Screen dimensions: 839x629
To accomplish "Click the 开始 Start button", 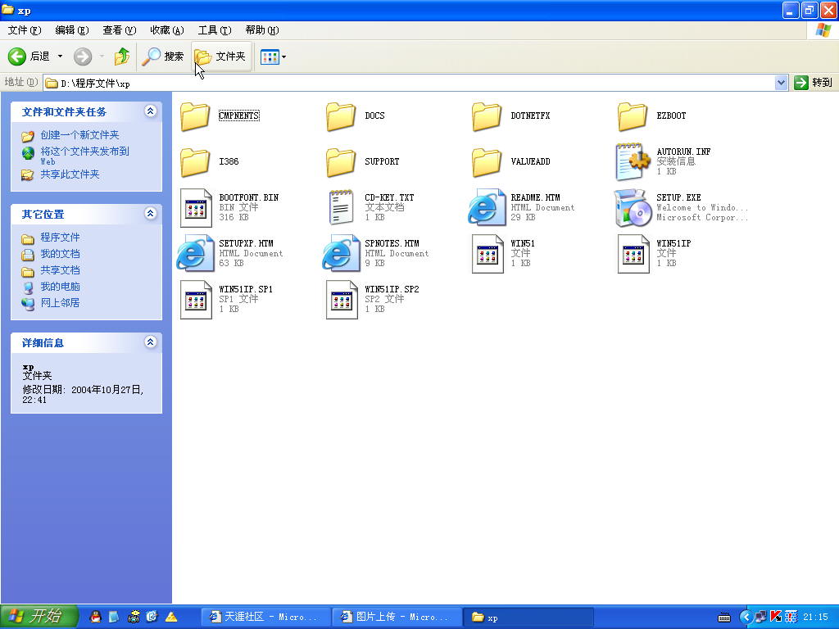I will pos(39,617).
